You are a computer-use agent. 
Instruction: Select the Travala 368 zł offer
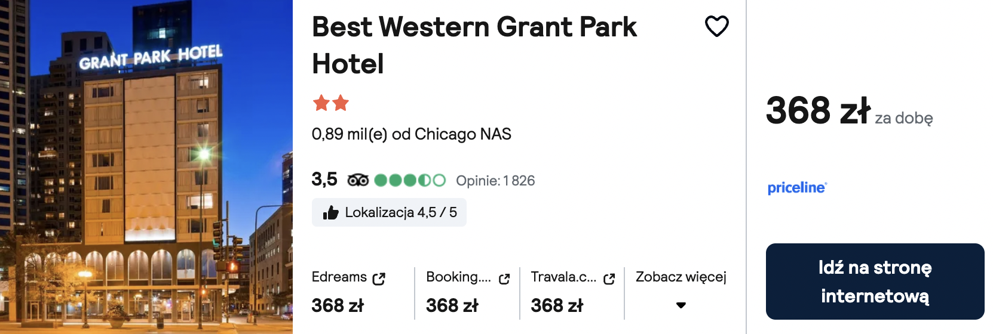[x=572, y=291]
